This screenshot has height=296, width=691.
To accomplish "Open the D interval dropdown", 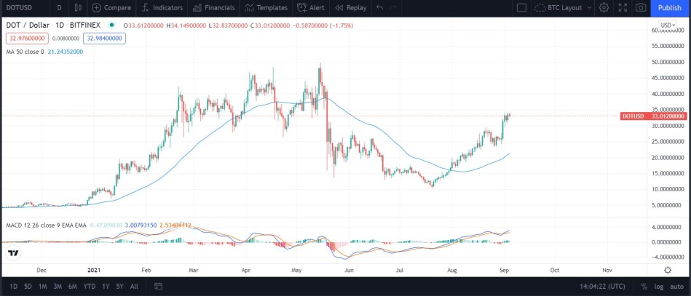I will click(60, 7).
